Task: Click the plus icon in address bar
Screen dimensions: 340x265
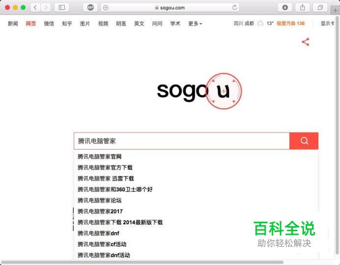Action: click(106, 7)
